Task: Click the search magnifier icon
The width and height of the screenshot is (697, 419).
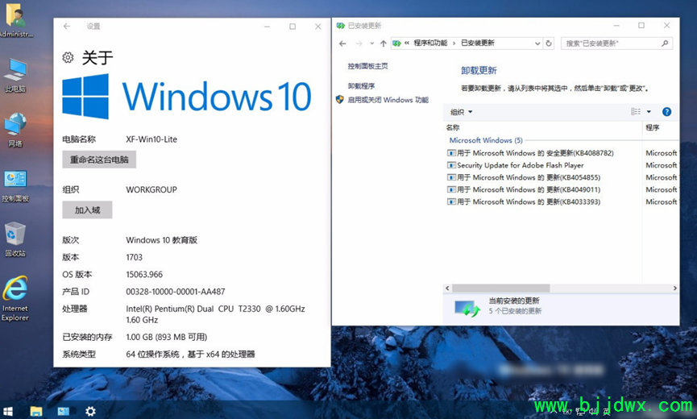Action: pyautogui.click(x=665, y=43)
